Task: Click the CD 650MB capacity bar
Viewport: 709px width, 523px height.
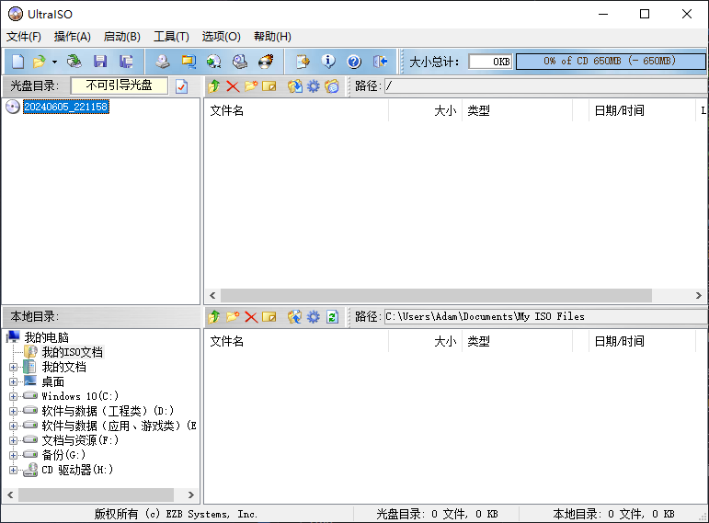Action: pos(609,62)
